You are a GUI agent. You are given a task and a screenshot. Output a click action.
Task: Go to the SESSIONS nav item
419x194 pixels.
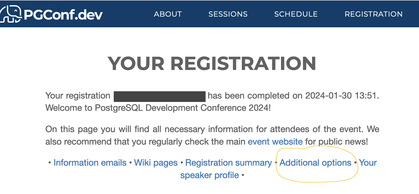(x=228, y=14)
